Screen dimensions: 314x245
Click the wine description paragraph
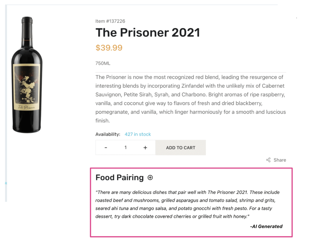[x=191, y=99]
